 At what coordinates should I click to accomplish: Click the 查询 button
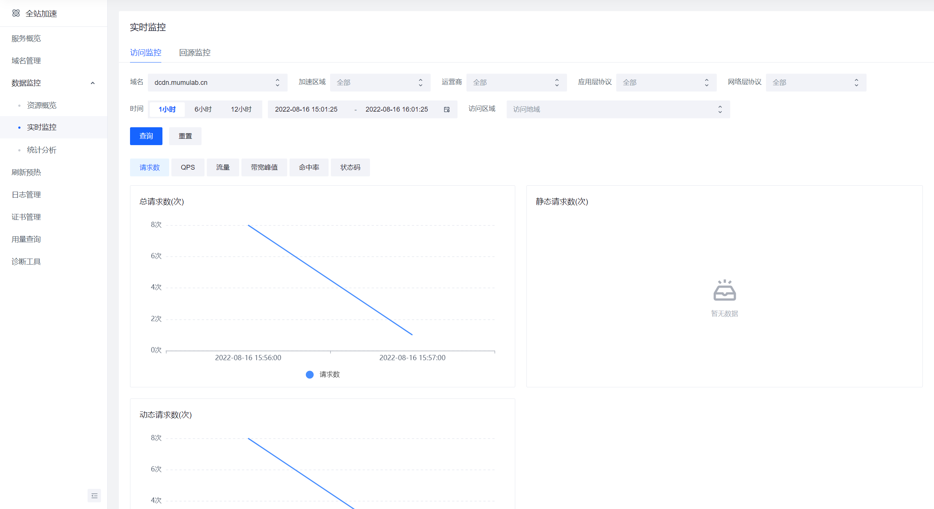[146, 136]
